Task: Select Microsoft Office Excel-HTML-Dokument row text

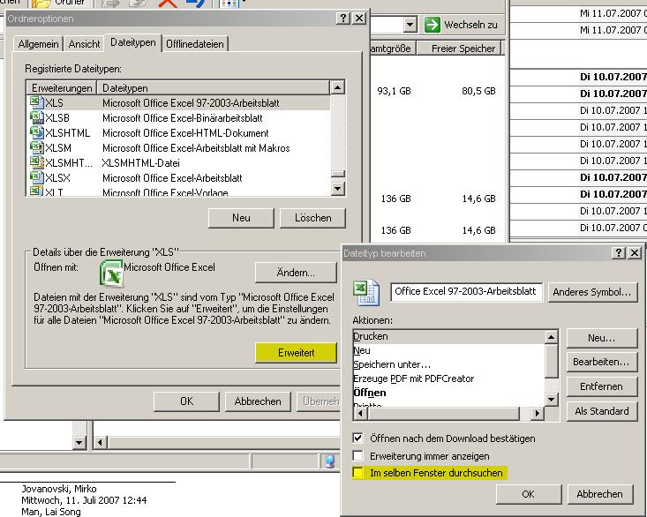Action: 185,133
